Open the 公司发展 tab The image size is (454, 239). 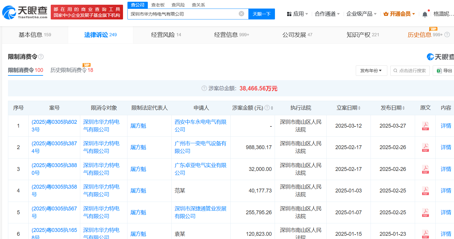tap(297, 35)
